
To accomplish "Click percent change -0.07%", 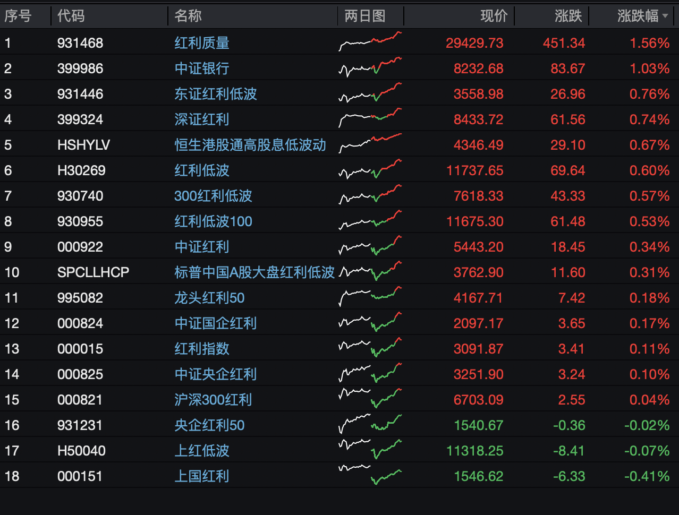I will coord(647,451).
